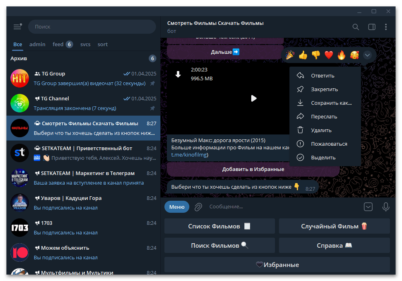
Task: Maximize the Telegram window
Action: [374, 11]
